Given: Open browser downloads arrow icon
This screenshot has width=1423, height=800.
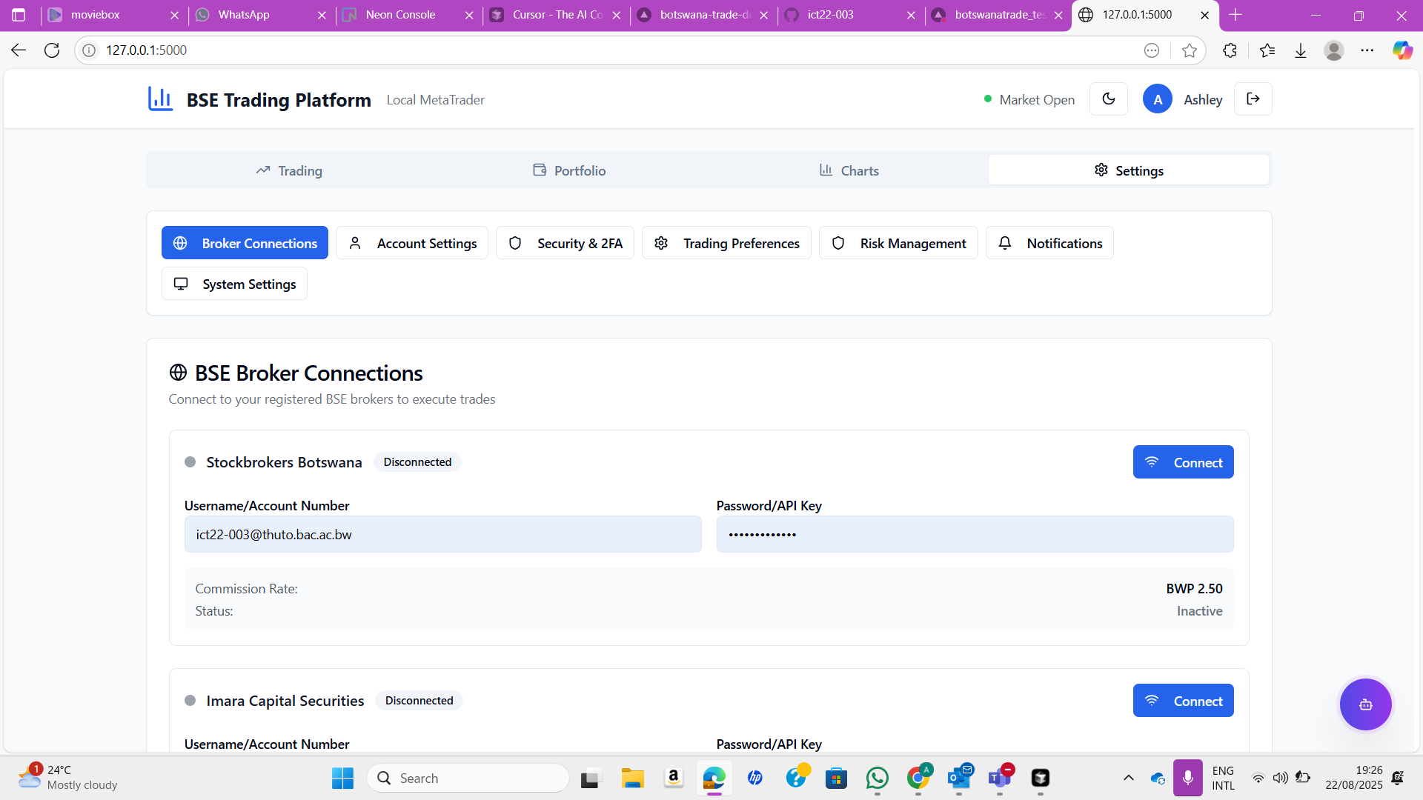Looking at the screenshot, I should pos(1301,50).
